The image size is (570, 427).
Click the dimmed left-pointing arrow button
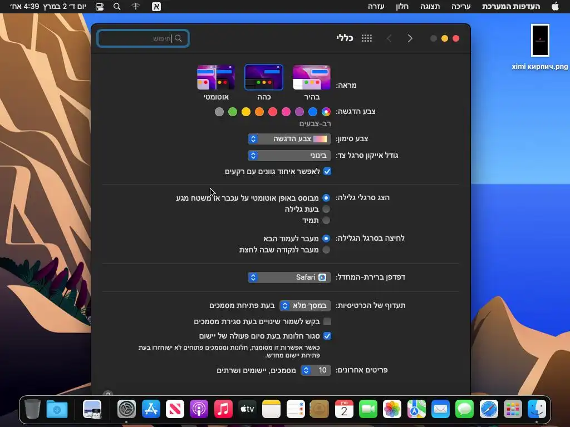pos(389,38)
